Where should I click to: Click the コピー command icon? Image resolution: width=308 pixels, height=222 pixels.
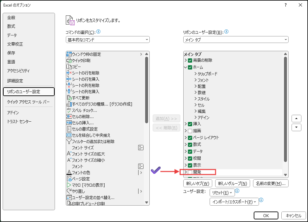[69, 67]
